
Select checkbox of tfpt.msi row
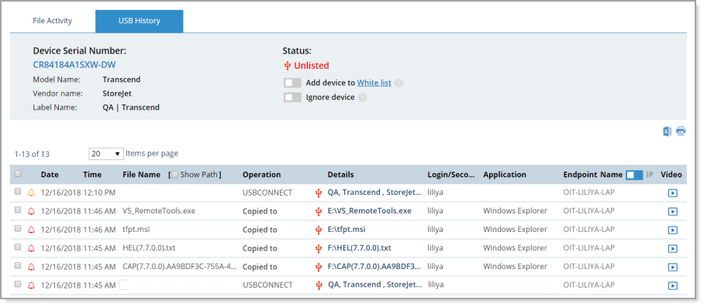click(x=18, y=228)
